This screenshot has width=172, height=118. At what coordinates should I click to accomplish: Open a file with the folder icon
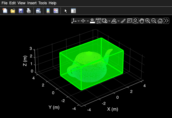tap(13, 11)
